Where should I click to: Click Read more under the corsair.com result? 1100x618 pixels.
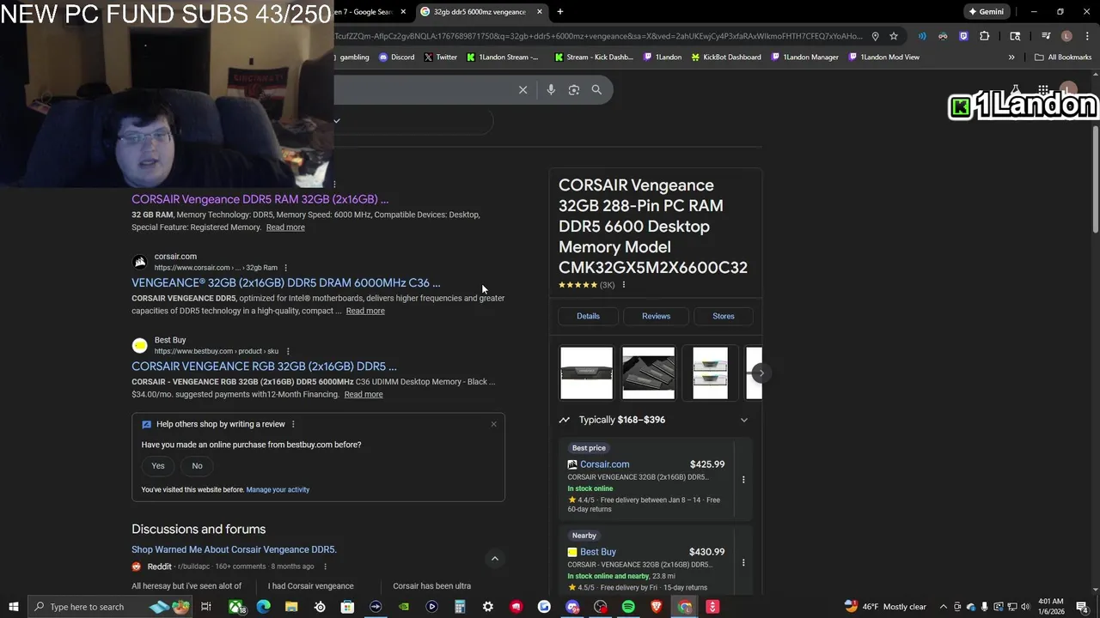[365, 311]
